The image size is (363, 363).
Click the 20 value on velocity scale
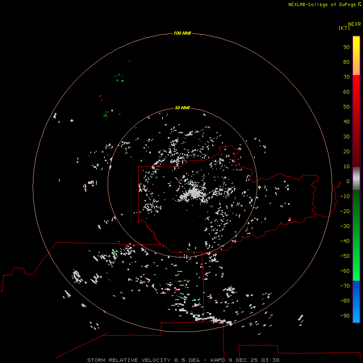tap(346, 152)
